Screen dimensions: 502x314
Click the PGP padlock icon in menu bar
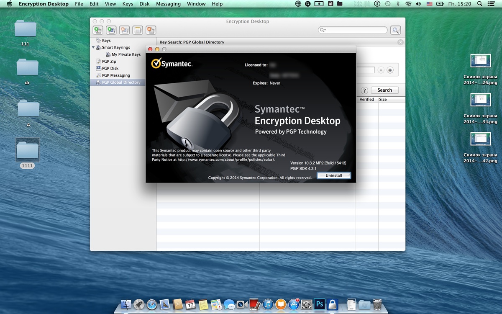330,4
